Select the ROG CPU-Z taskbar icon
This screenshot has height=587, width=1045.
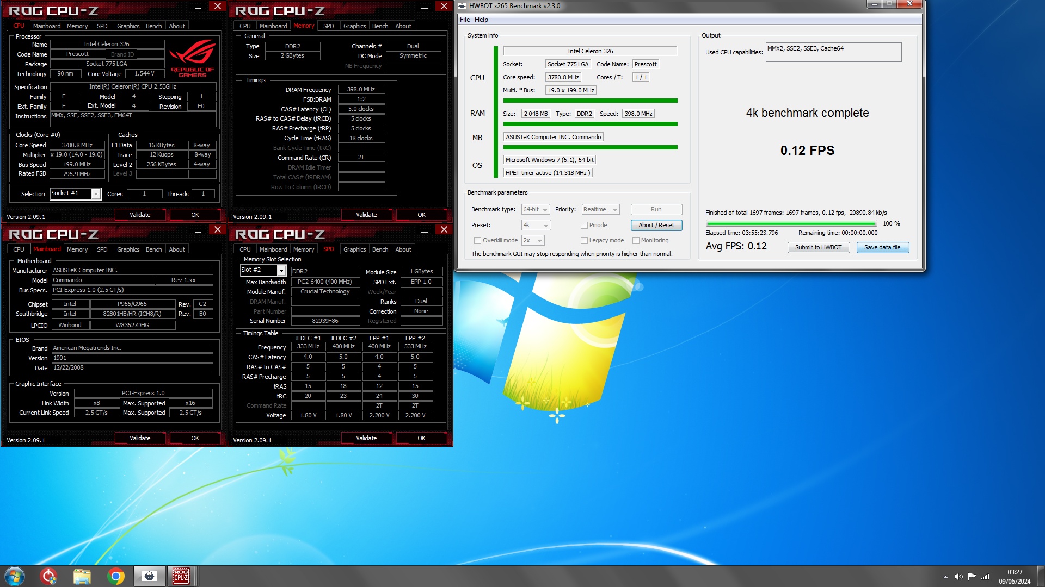181,576
